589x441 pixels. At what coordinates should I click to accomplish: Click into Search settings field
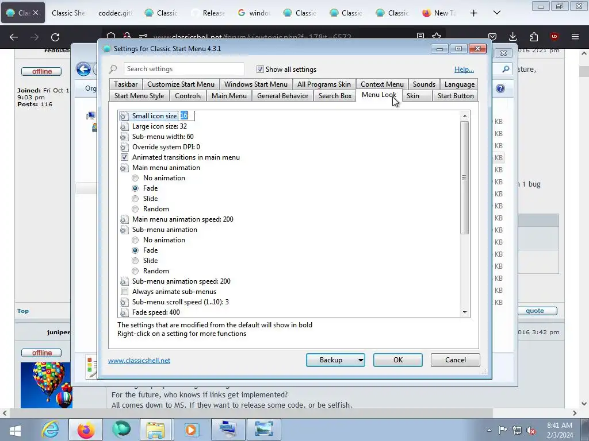point(184,69)
